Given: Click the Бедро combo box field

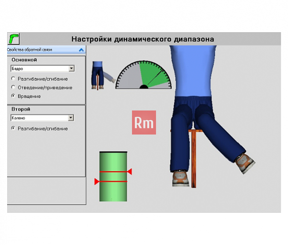Looking at the screenshot, I should (x=42, y=69).
